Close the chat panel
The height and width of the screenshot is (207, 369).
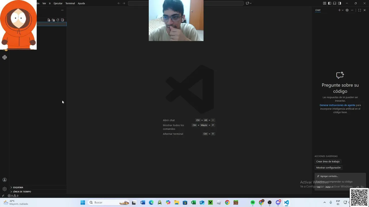pos(364,10)
